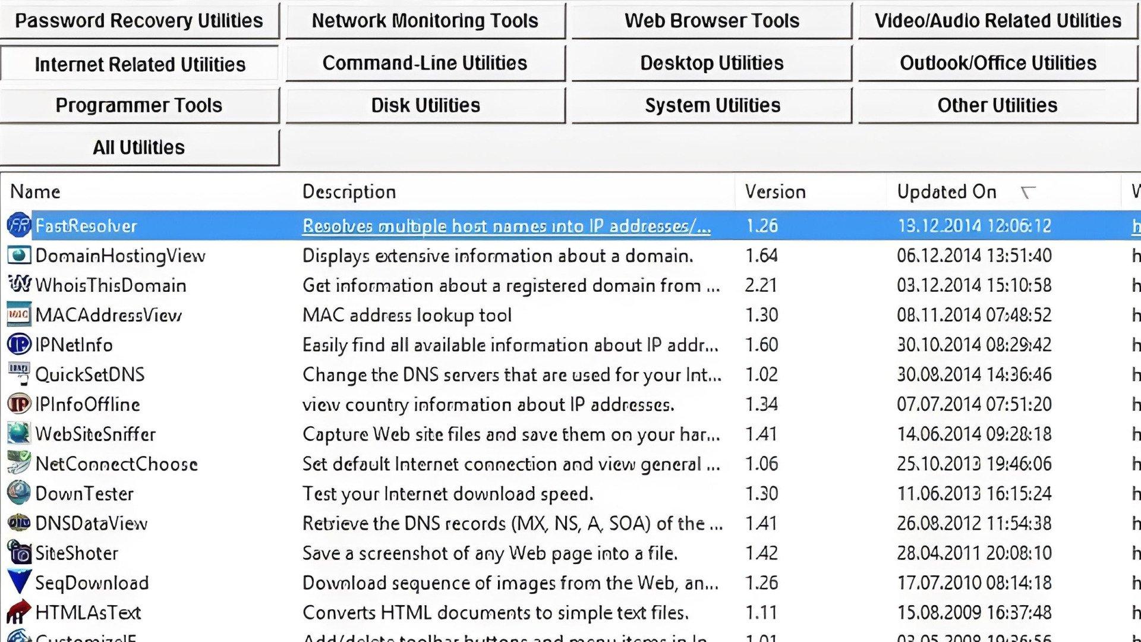This screenshot has height=642, width=1141.
Task: Click the HTMLAsText icon
Action: coord(18,612)
